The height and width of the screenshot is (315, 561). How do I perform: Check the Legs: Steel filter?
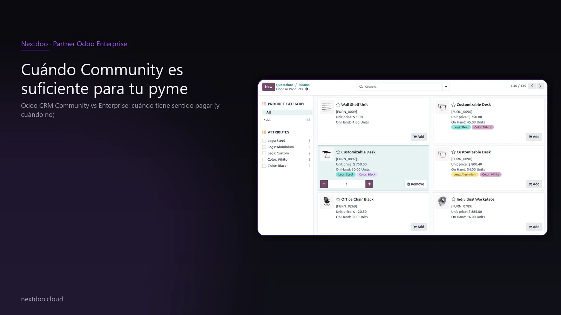(264, 141)
